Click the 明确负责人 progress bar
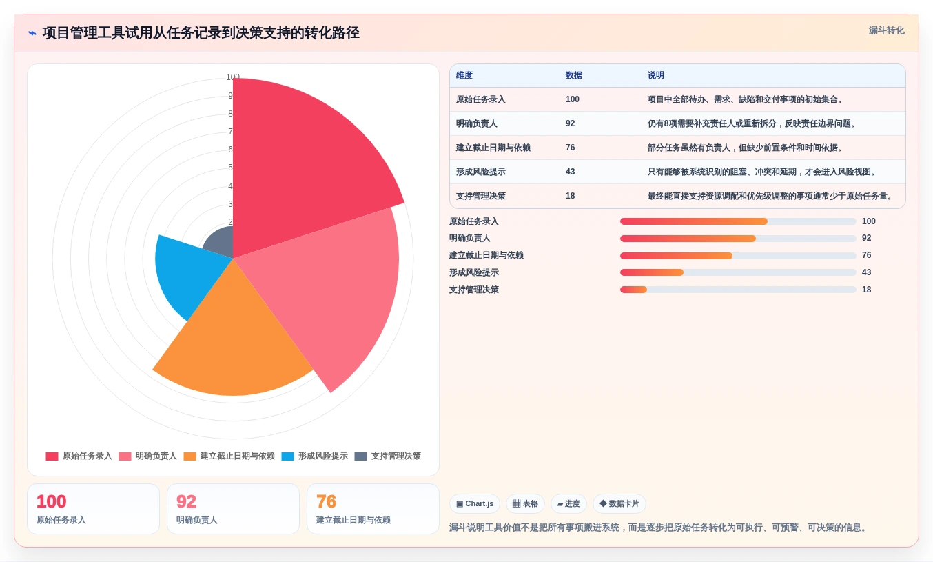The width and height of the screenshot is (933, 562). coord(738,239)
